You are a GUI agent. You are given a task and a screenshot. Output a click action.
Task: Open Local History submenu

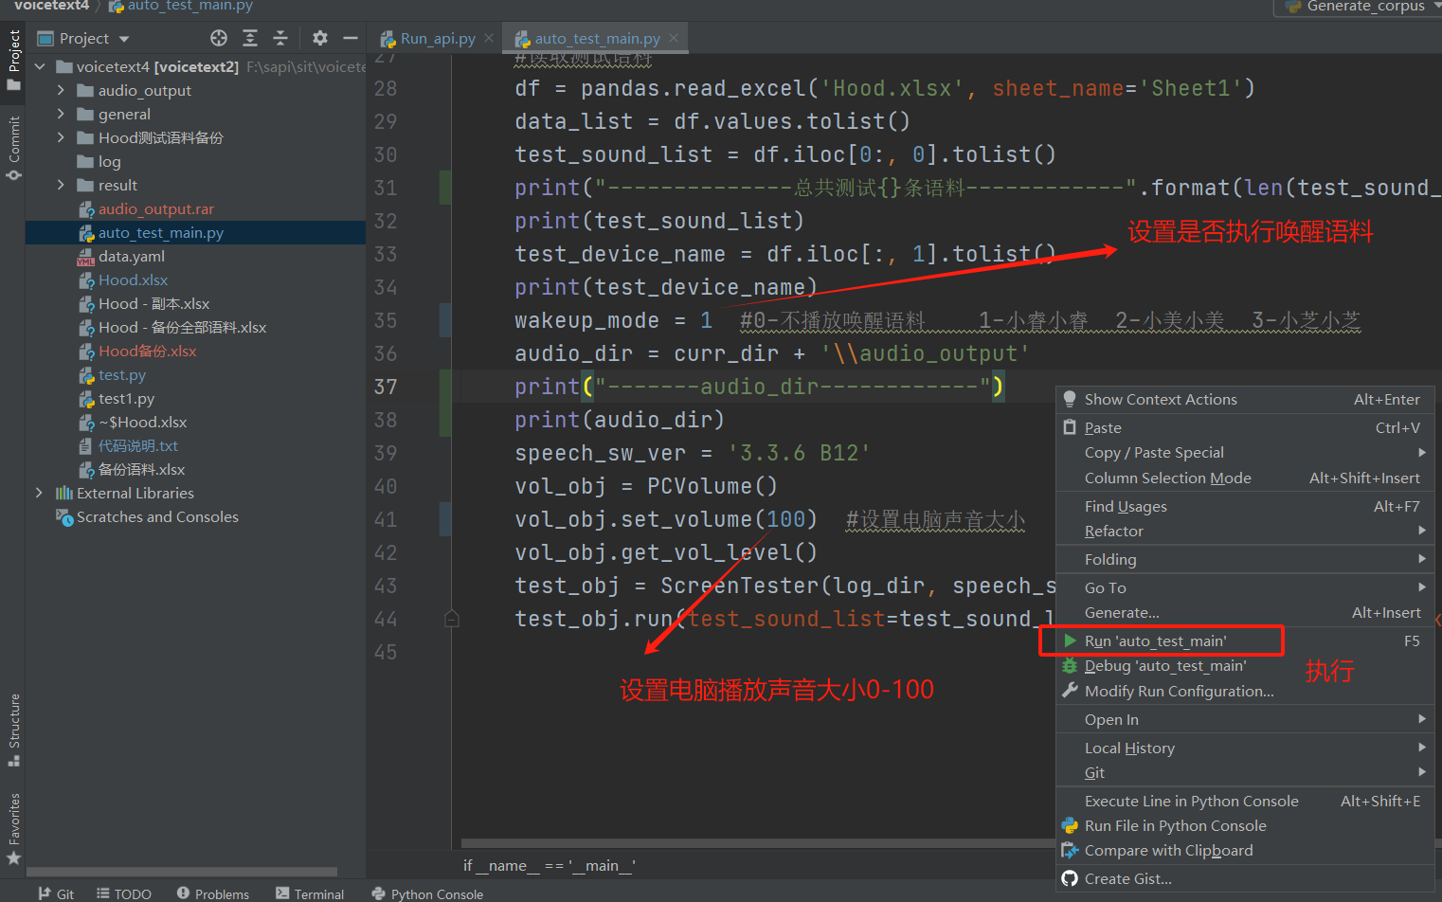(x=1245, y=748)
